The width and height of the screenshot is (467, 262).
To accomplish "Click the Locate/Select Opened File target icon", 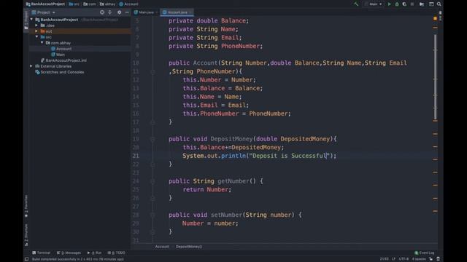I will pos(102,12).
